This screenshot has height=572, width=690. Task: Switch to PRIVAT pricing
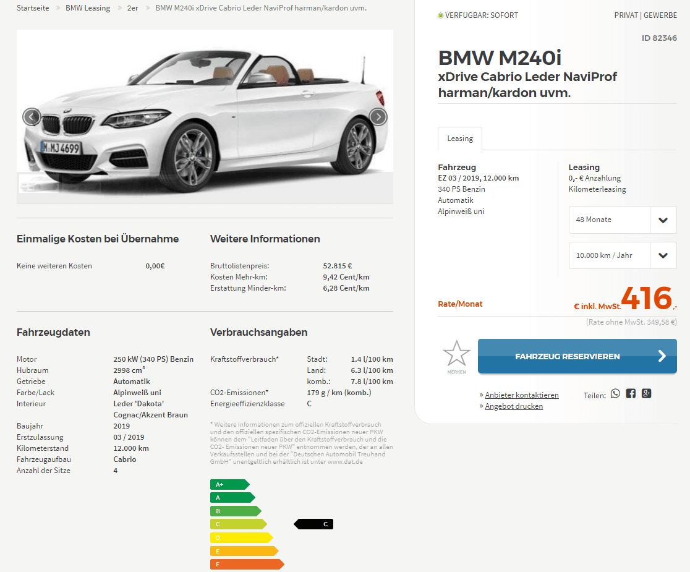[626, 15]
